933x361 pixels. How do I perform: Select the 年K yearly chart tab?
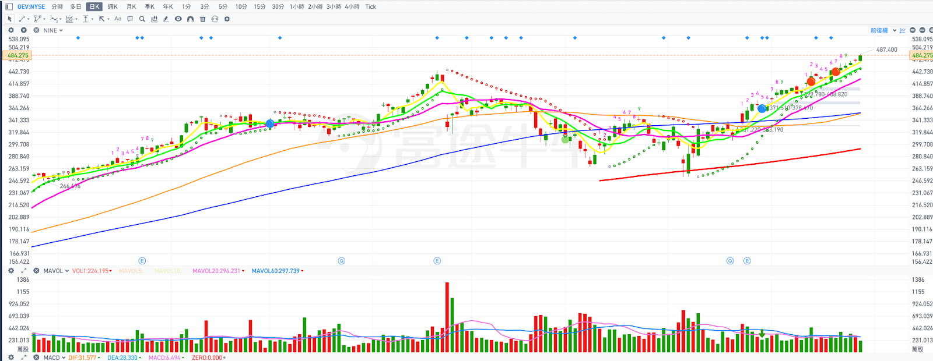[168, 7]
